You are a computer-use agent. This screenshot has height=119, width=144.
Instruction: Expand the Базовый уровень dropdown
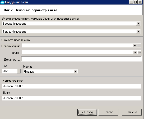click(138, 24)
